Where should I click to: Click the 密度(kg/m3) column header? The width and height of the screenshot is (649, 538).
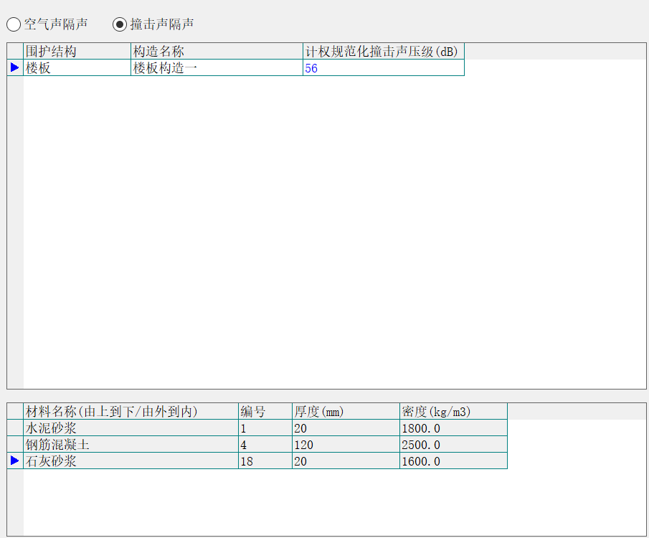pos(453,412)
